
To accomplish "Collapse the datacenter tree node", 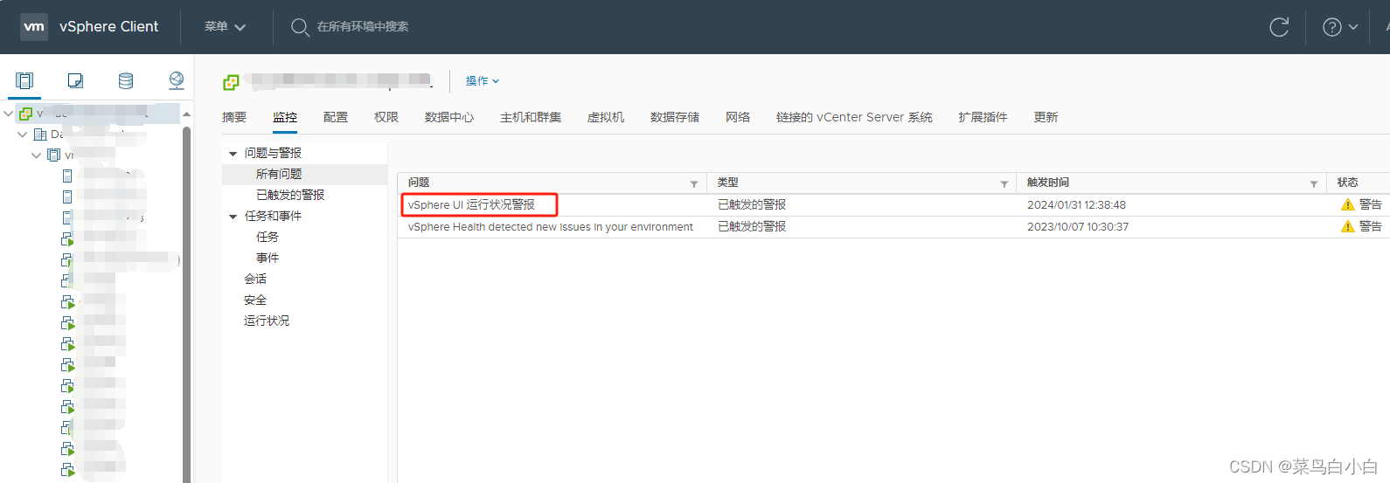I will (x=23, y=135).
